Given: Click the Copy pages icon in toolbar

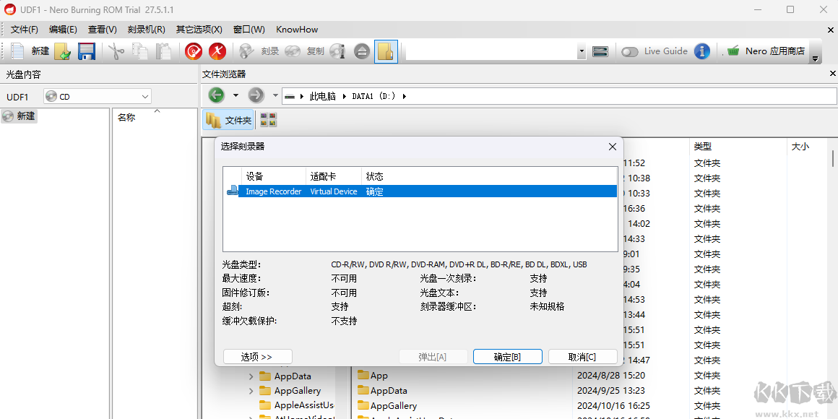Looking at the screenshot, I should pyautogui.click(x=140, y=51).
